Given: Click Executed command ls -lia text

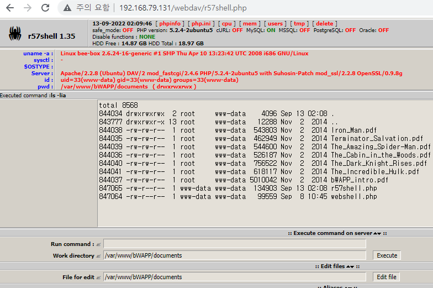Looking at the screenshot, I should click(x=33, y=95).
